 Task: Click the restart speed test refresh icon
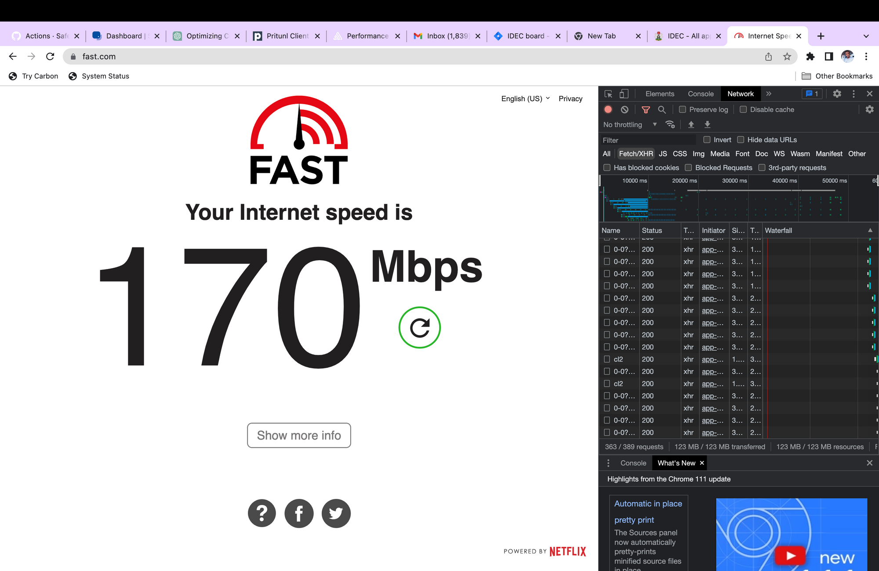[x=419, y=327]
